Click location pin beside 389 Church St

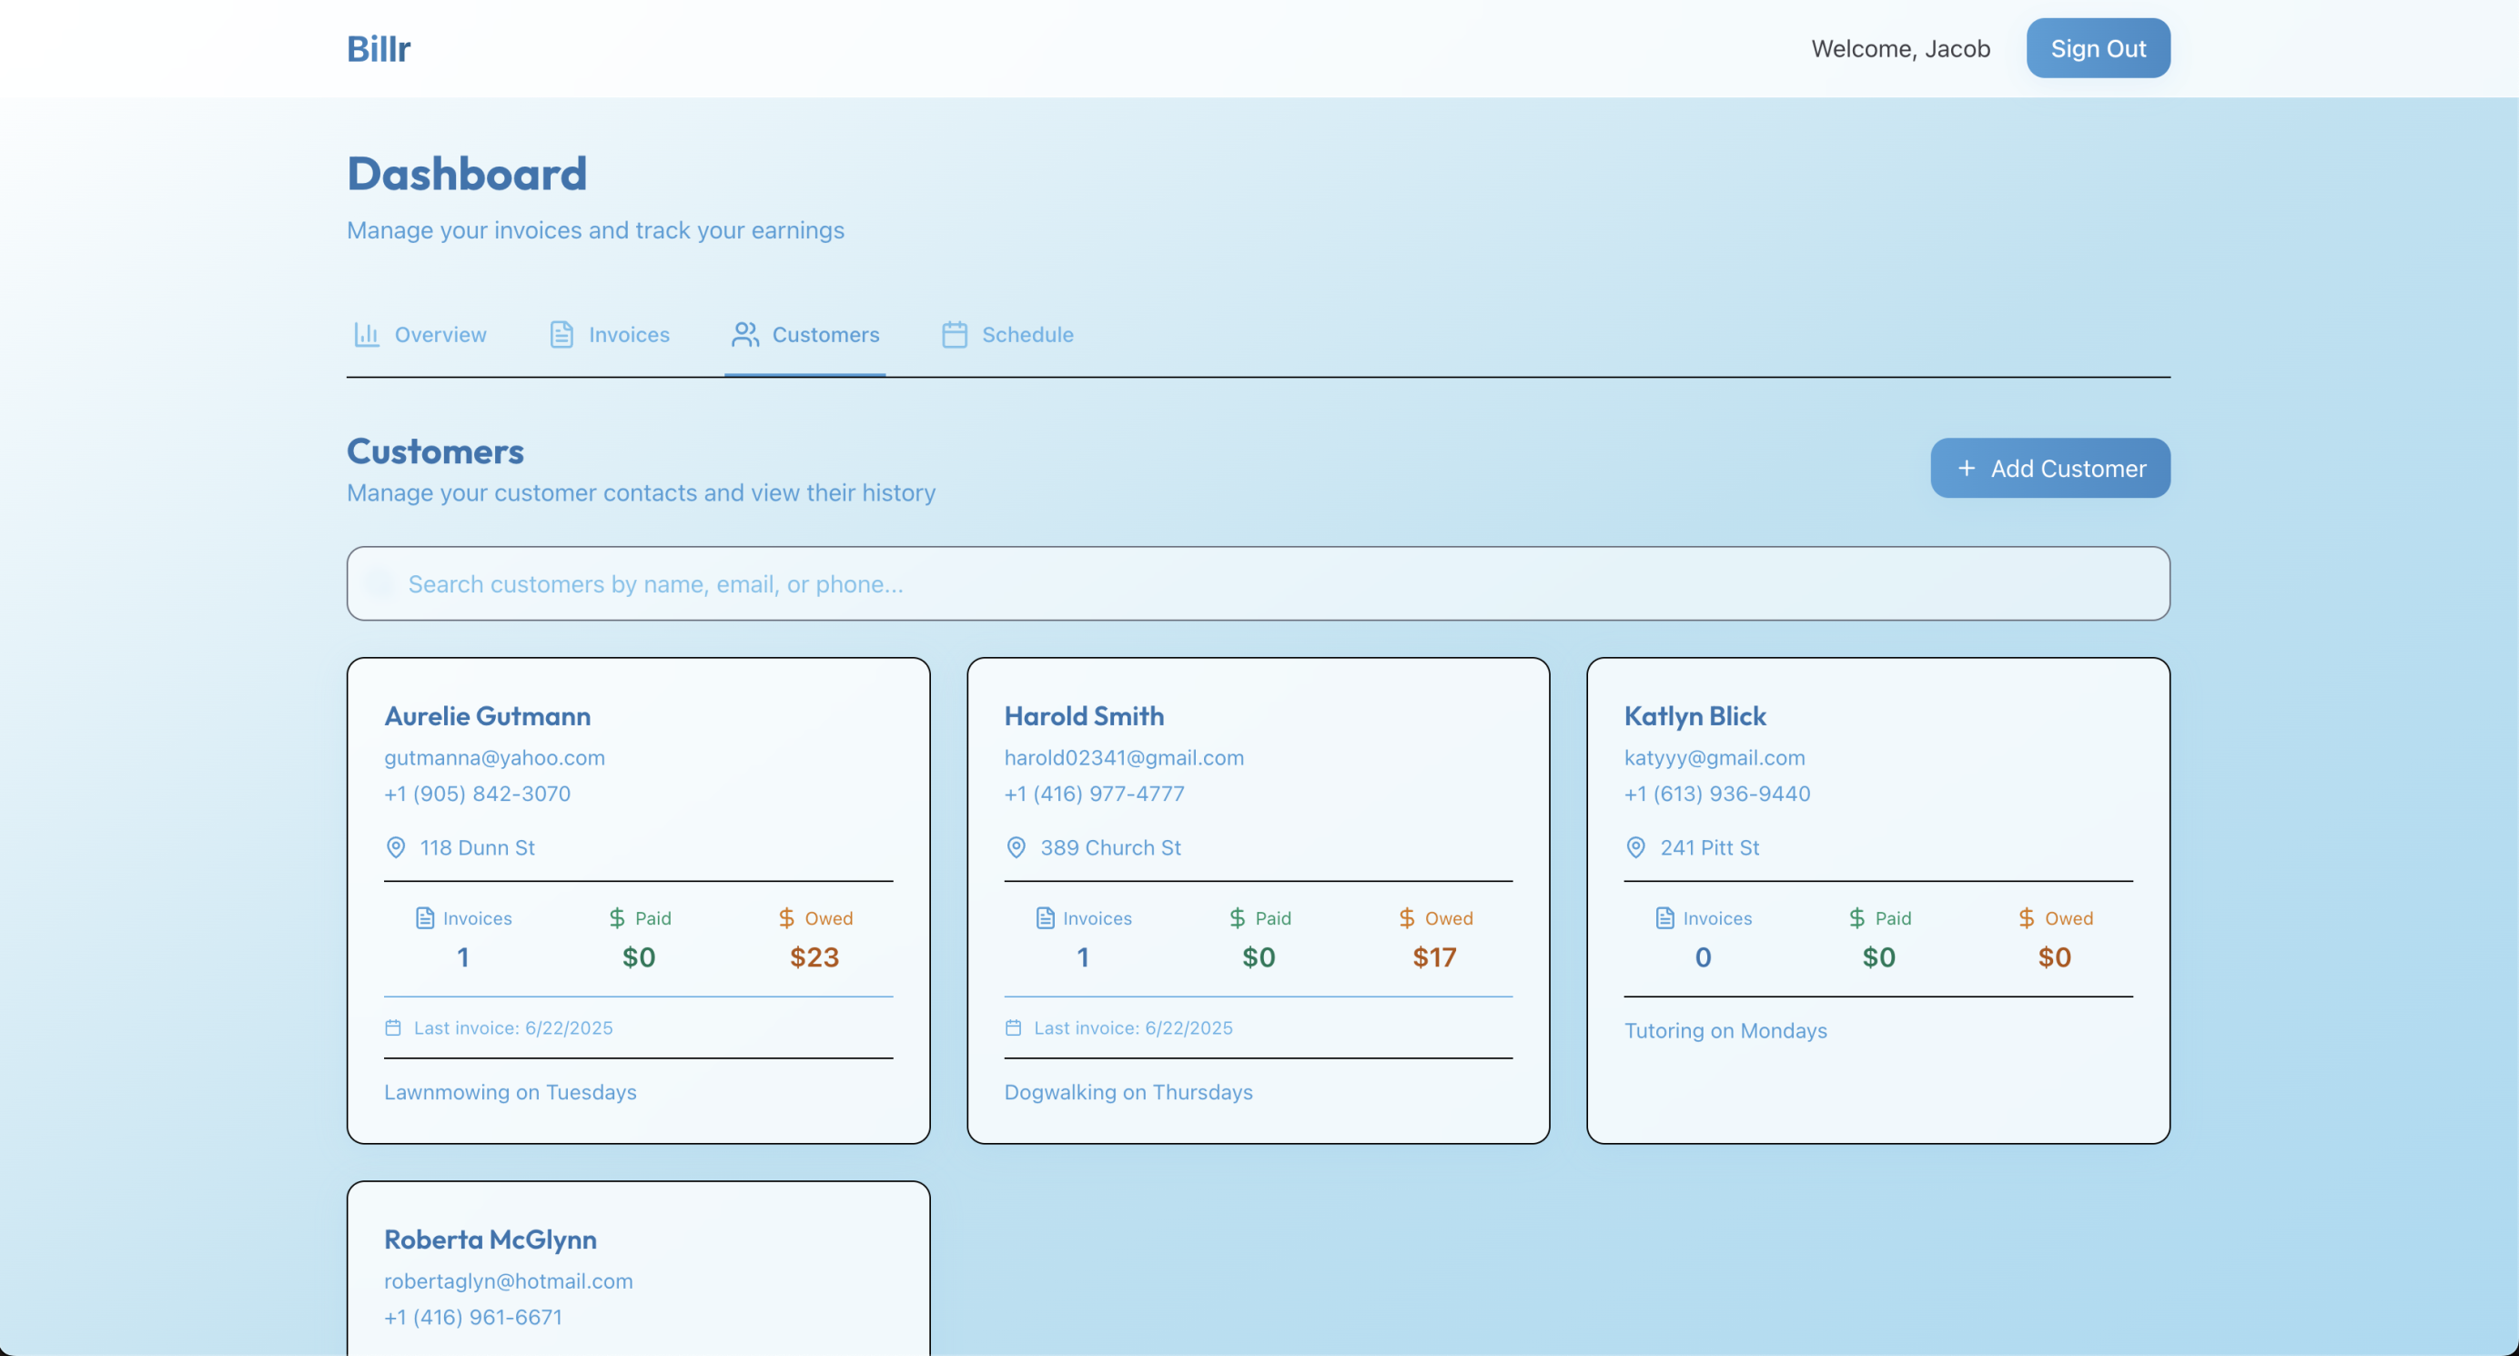[1016, 847]
